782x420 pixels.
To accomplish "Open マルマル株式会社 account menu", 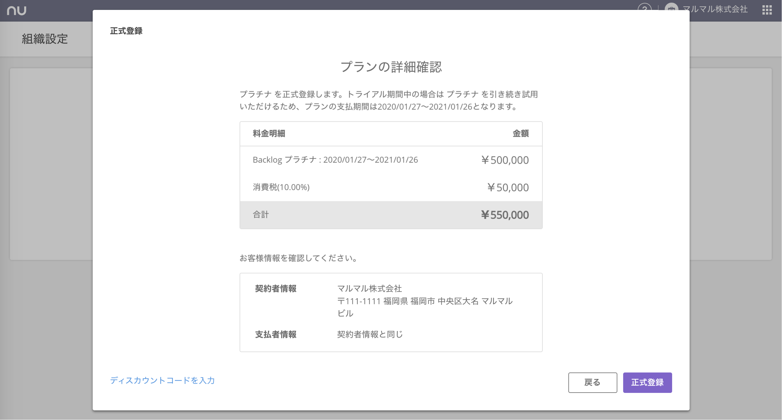I will [x=715, y=9].
